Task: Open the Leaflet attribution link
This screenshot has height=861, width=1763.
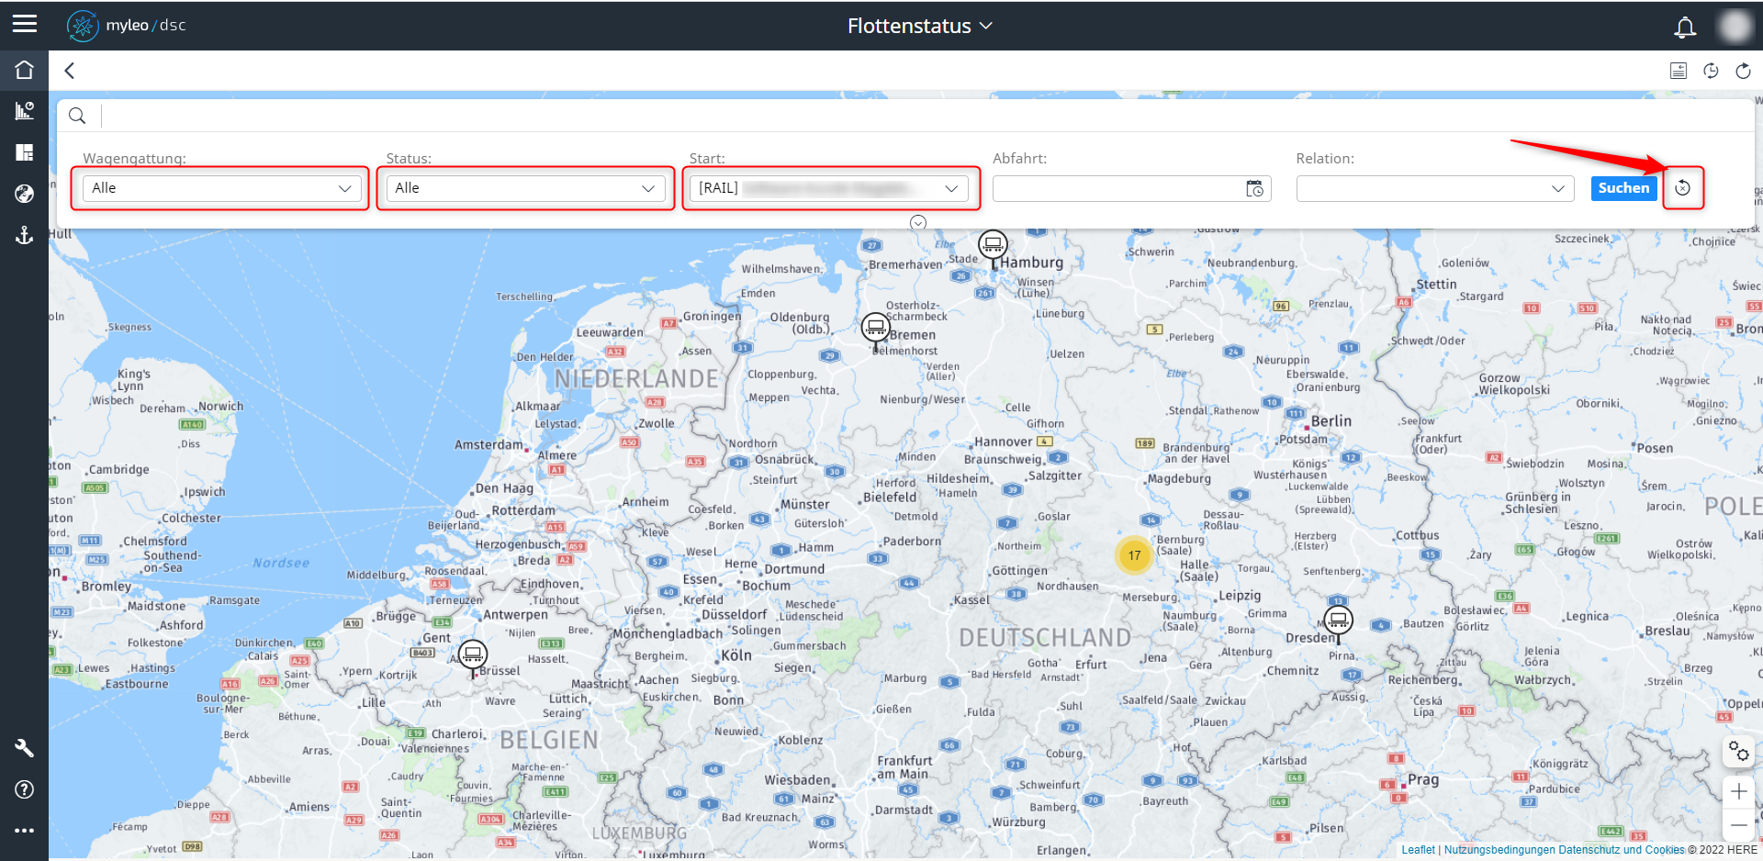Action: click(1418, 850)
